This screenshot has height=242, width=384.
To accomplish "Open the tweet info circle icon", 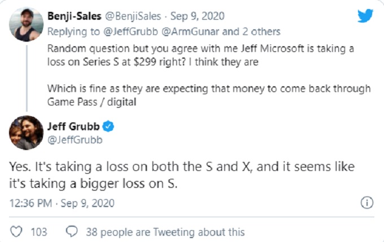I will click(x=365, y=203).
